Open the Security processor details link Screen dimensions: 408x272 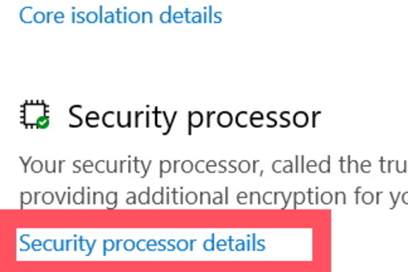point(142,243)
